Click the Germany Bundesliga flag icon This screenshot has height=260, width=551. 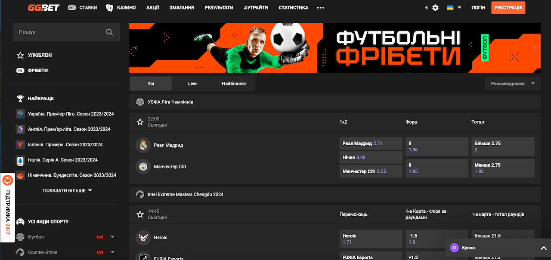pos(20,175)
